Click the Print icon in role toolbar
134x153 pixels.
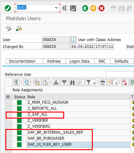click(x=103, y=82)
